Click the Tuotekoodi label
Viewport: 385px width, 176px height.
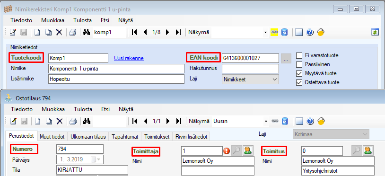(26, 58)
